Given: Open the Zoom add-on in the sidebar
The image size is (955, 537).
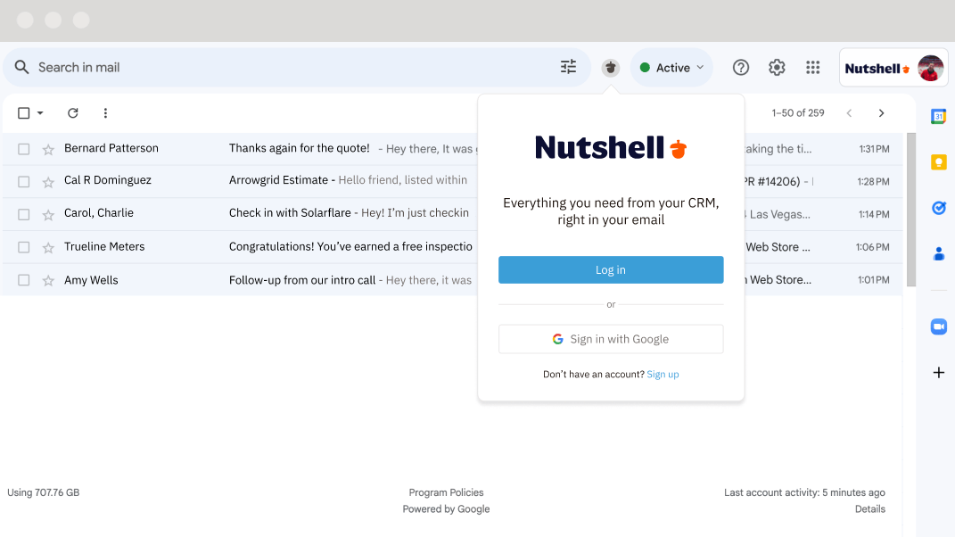Looking at the screenshot, I should point(938,326).
